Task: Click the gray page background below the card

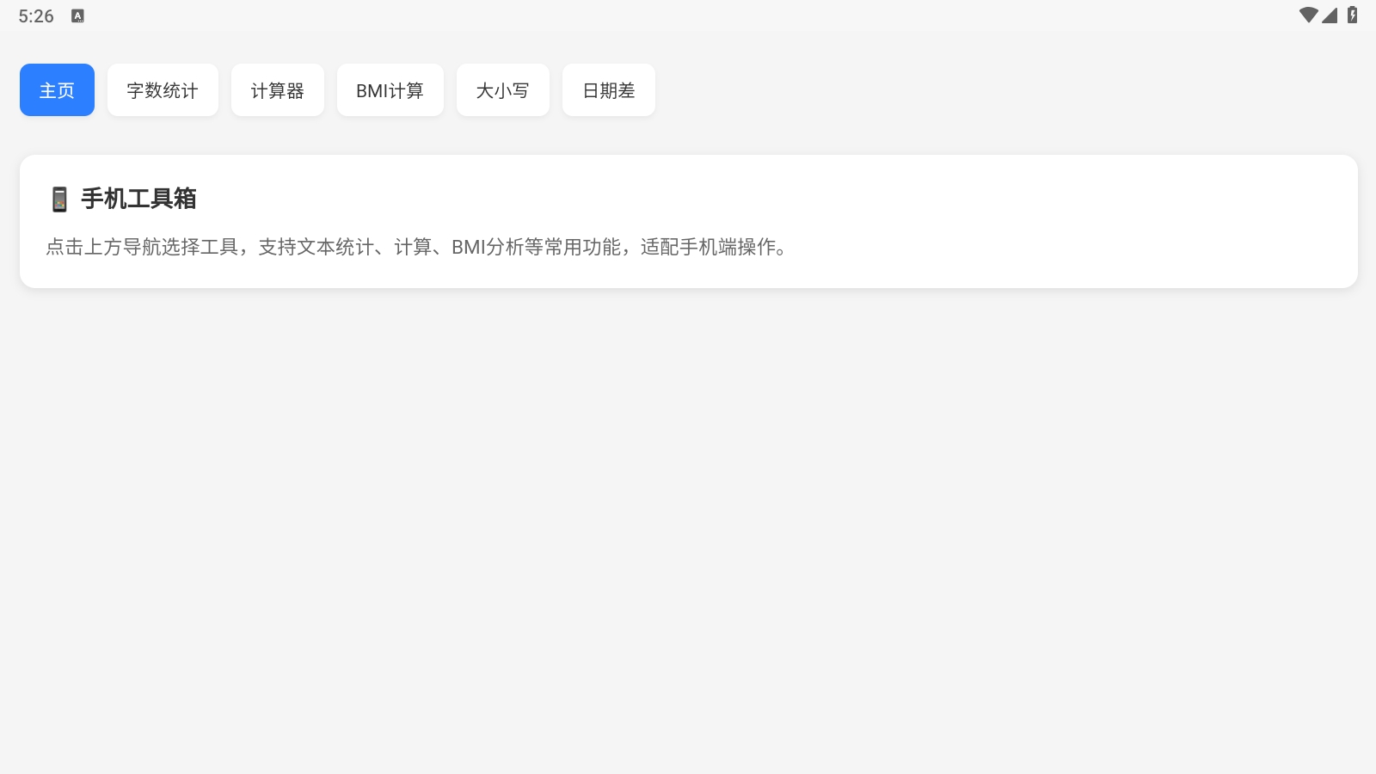Action: pyautogui.click(x=688, y=516)
